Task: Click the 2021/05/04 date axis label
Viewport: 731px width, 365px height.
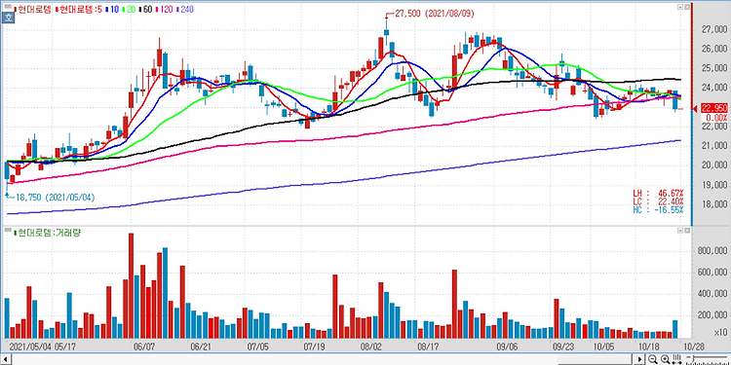Action: coord(29,347)
